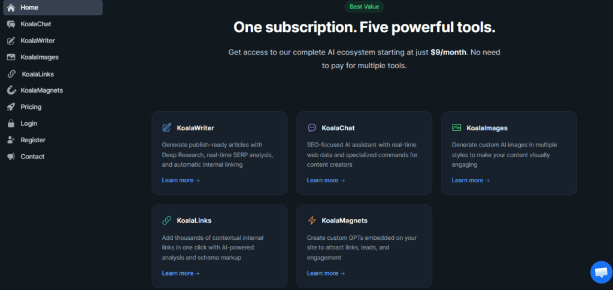Click the KoalaWriter pencil icon in sidebar

click(x=11, y=41)
